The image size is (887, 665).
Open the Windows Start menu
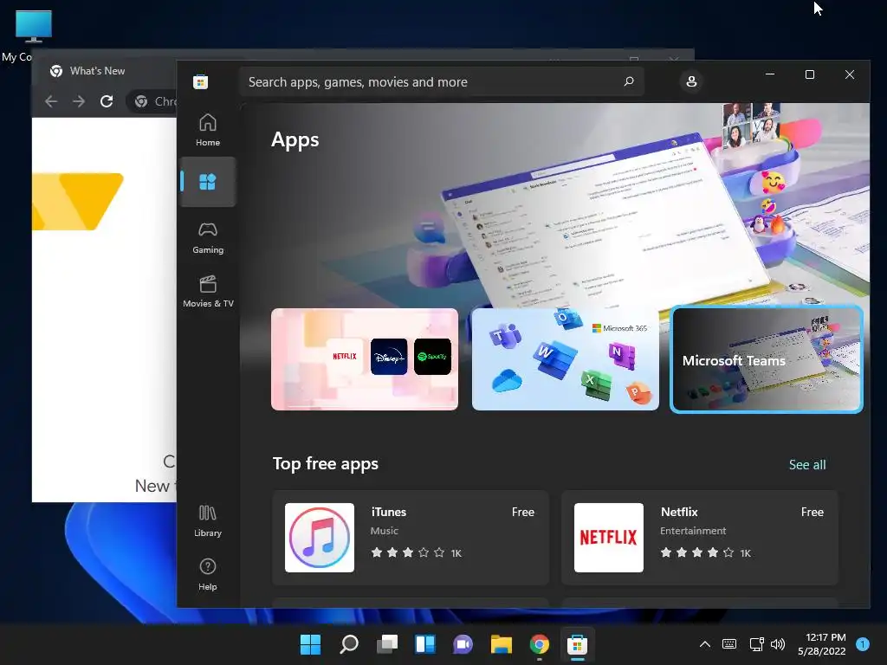coord(310,644)
